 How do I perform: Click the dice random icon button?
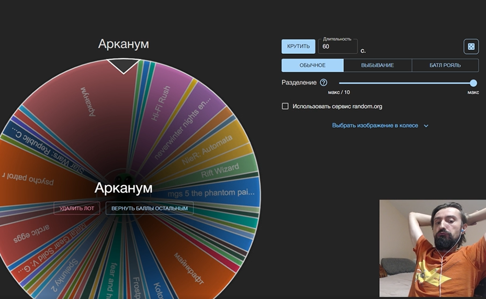471,47
